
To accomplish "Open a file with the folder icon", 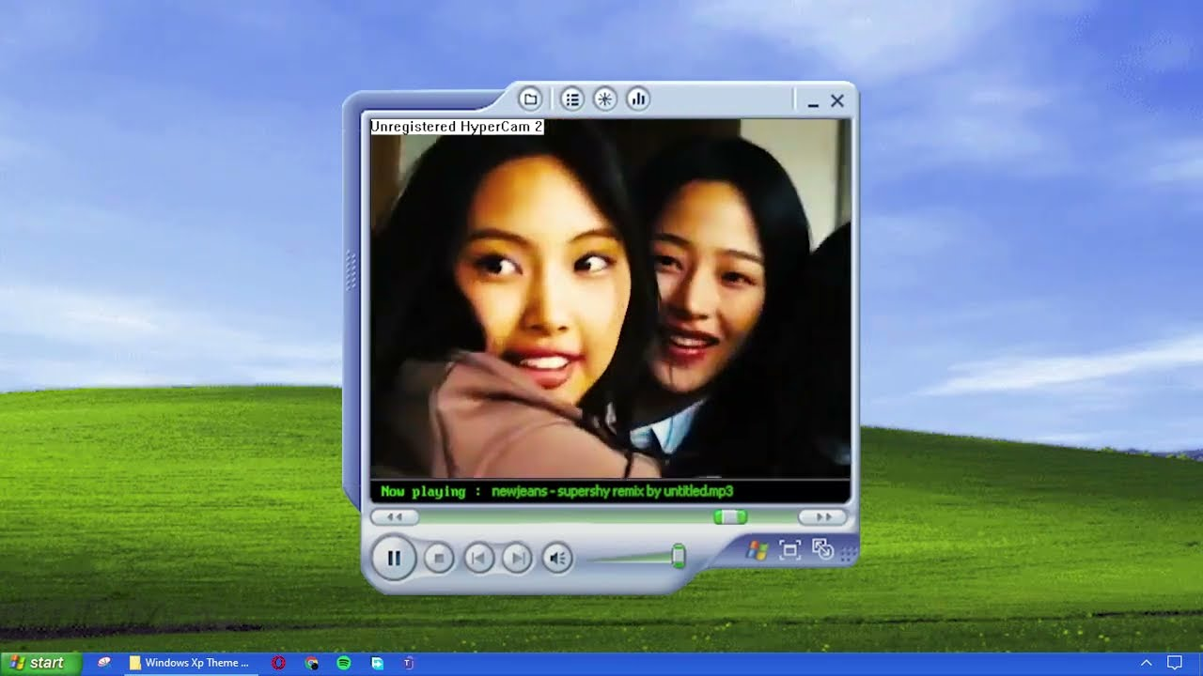I will point(530,99).
